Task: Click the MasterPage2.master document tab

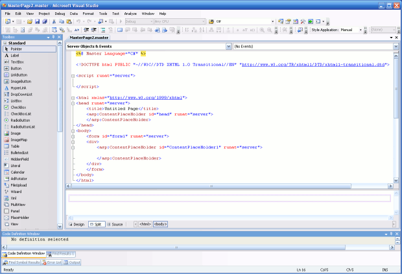Action: [89, 38]
